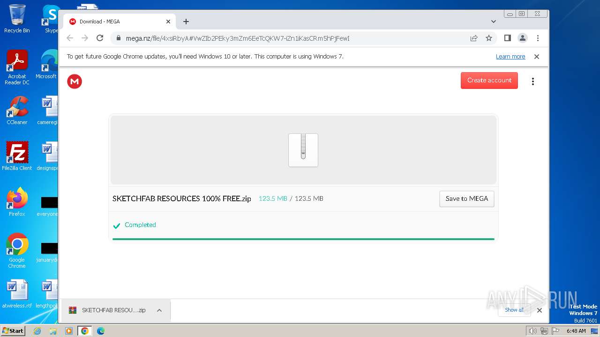Open Google Chrome desktop shortcut
This screenshot has width=600, height=337.
pos(17,250)
